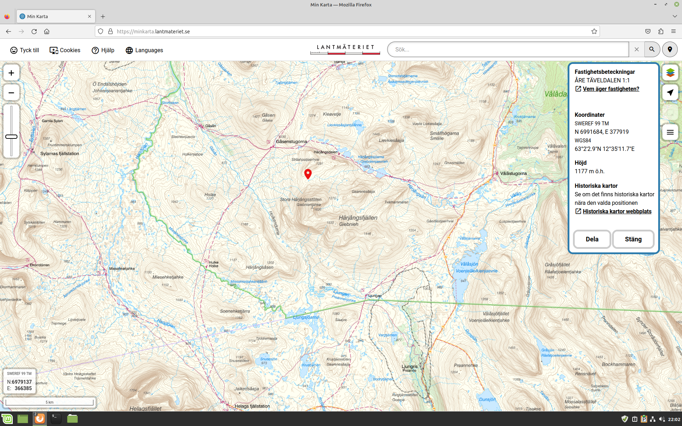Open Tyck till feedback
682x426 pixels.
coord(25,50)
